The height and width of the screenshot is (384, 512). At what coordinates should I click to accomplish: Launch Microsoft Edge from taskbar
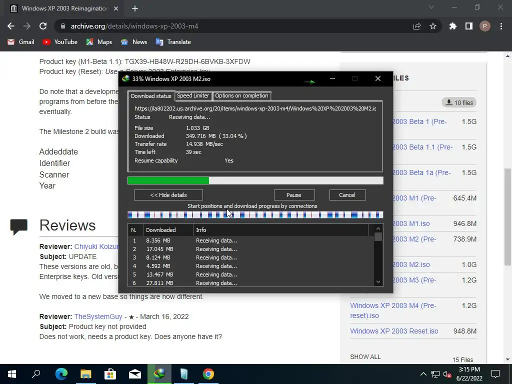pyautogui.click(x=61, y=374)
